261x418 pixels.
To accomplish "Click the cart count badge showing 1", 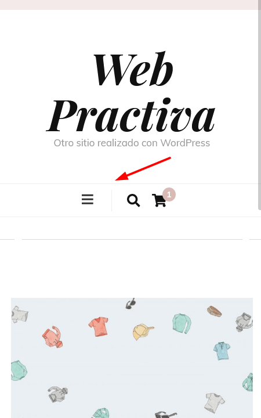I will click(169, 194).
